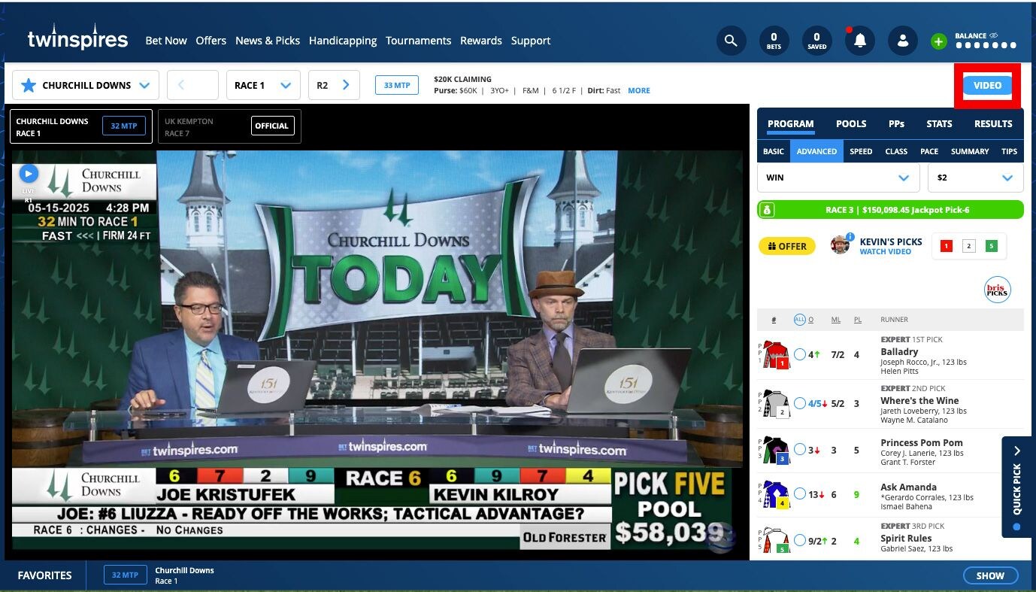Viewport: 1036px width, 592px height.
Task: Select all runners with ALL circle
Action: 799,320
